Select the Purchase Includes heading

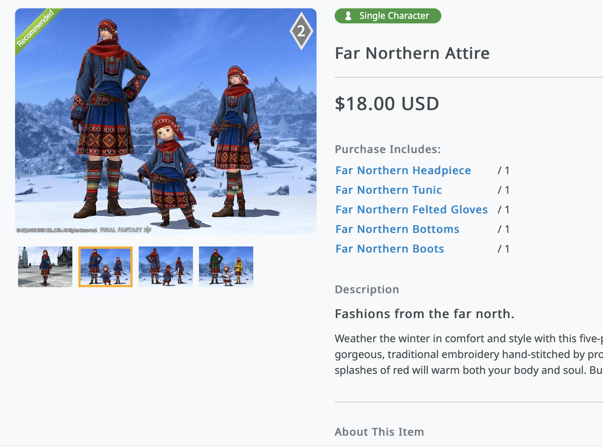[x=387, y=149]
